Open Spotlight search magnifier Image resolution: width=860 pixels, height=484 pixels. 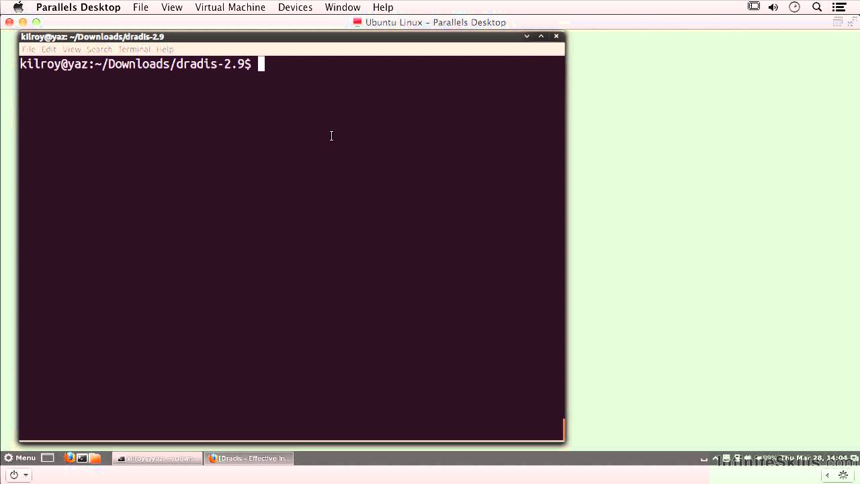click(x=817, y=7)
